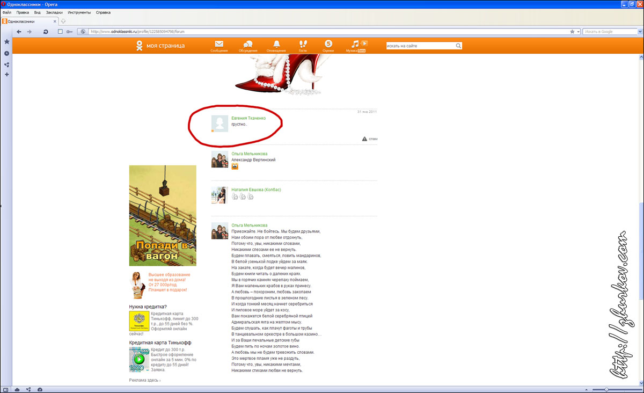Image resolution: width=644 pixels, height=393 pixels.
Task: Open the Закладки menu
Action: pos(54,12)
